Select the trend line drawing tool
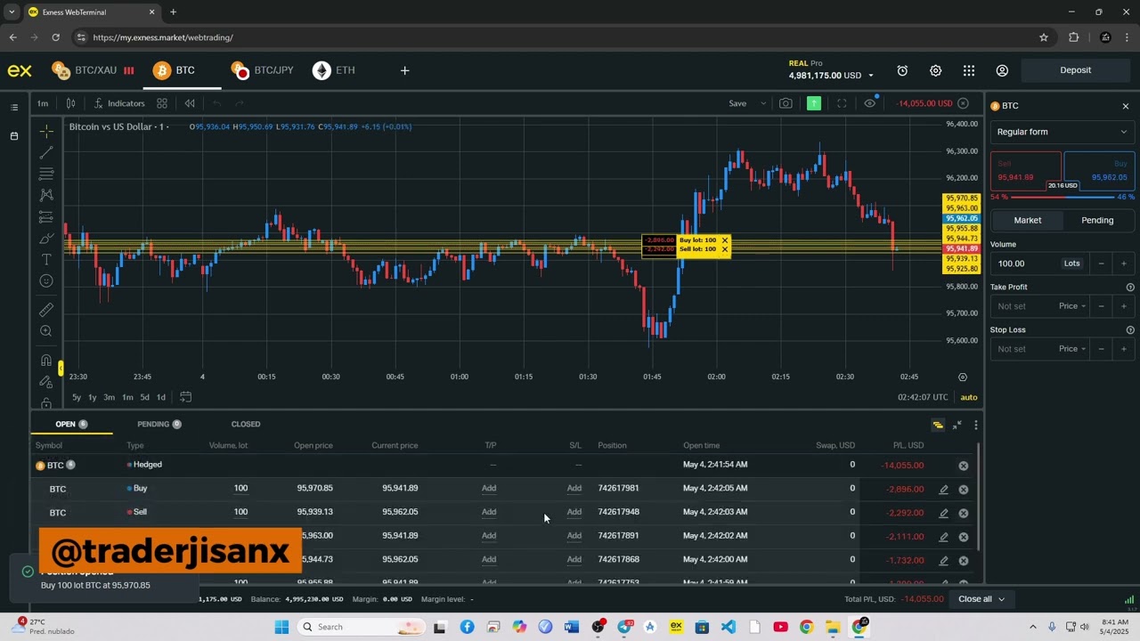This screenshot has height=641, width=1140. (x=46, y=152)
